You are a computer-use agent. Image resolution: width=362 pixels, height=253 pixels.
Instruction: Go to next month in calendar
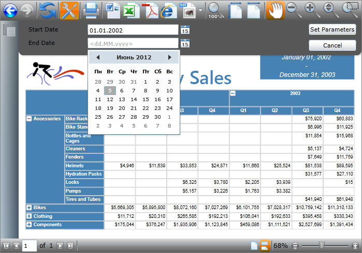pyautogui.click(x=169, y=57)
